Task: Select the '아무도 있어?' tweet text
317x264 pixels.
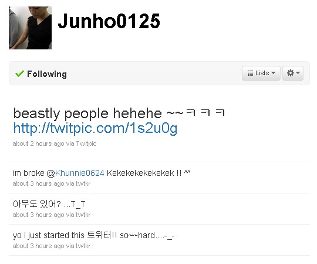Action: point(49,204)
